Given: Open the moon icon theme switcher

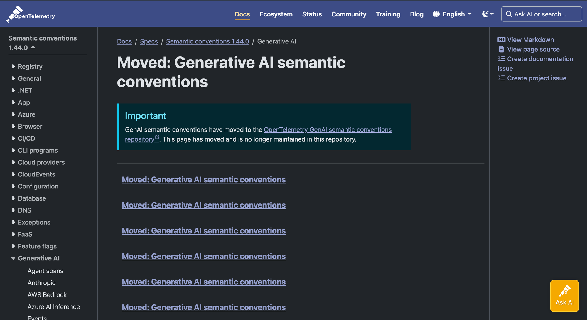Looking at the screenshot, I should (488, 14).
